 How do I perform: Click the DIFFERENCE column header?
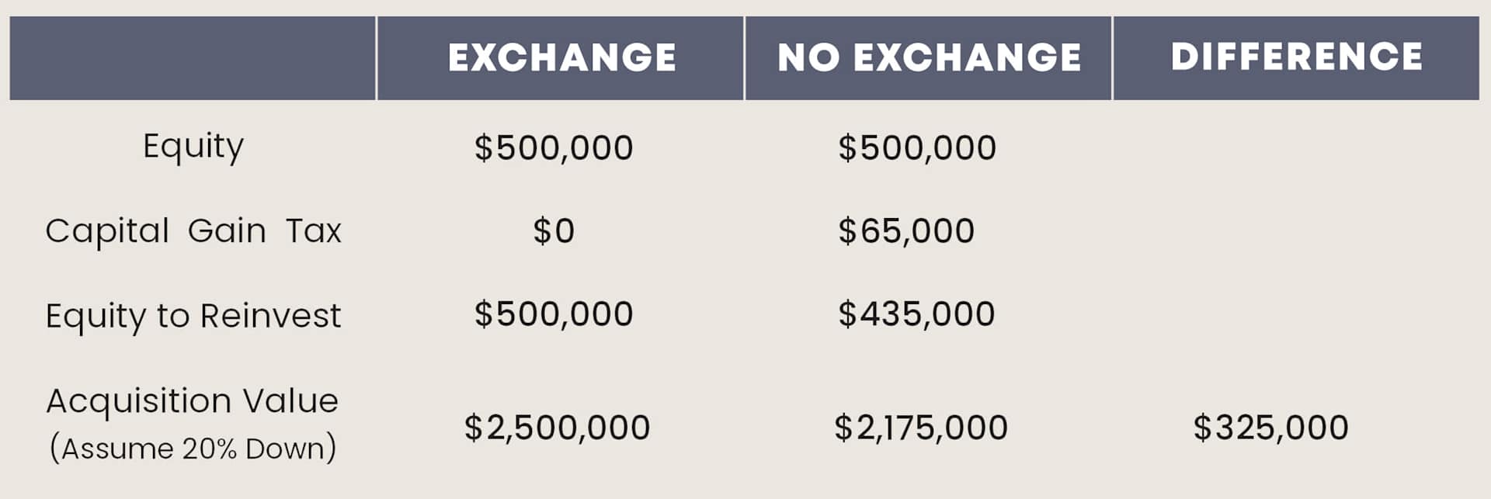1296,58
